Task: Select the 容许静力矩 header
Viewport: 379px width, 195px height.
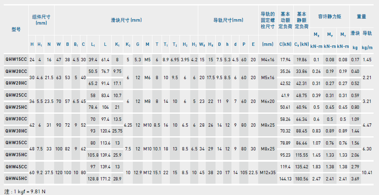Action: pyautogui.click(x=329, y=17)
